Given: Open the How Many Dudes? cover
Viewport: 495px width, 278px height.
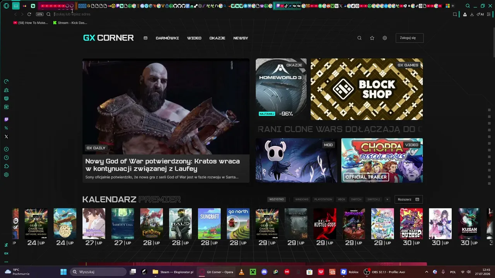Looking at the screenshot, I should (x=411, y=224).
